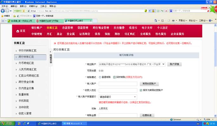Click the yellow star Favorites icon
Image resolution: width=217 pixels, height=126 pixels.
pos(2,16)
